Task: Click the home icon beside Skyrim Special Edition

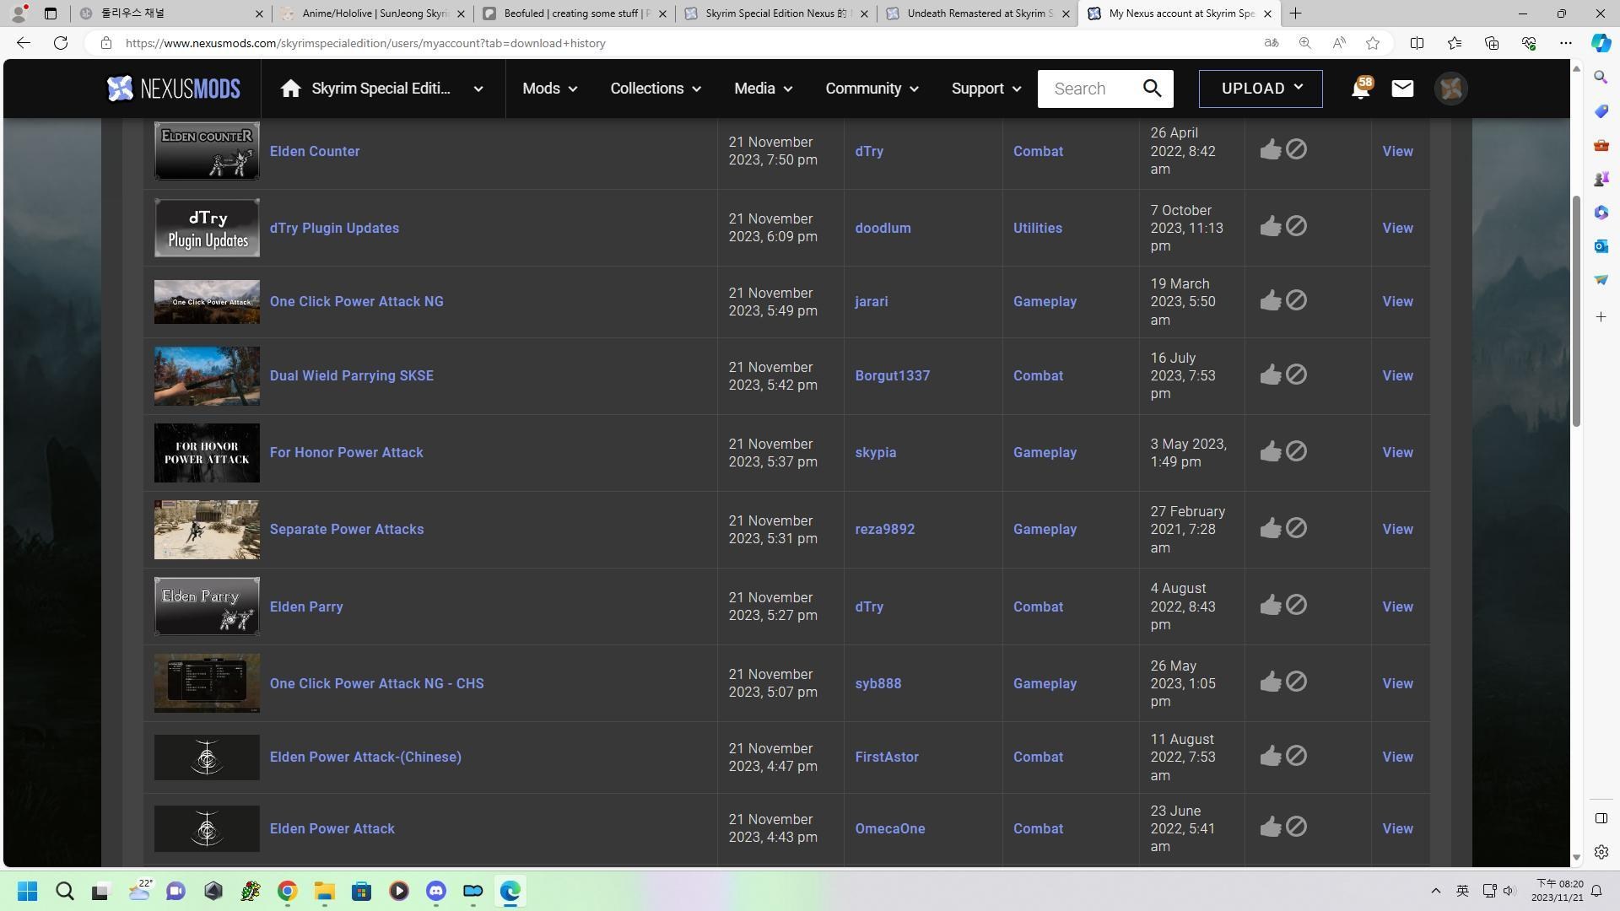Action: pos(291,89)
